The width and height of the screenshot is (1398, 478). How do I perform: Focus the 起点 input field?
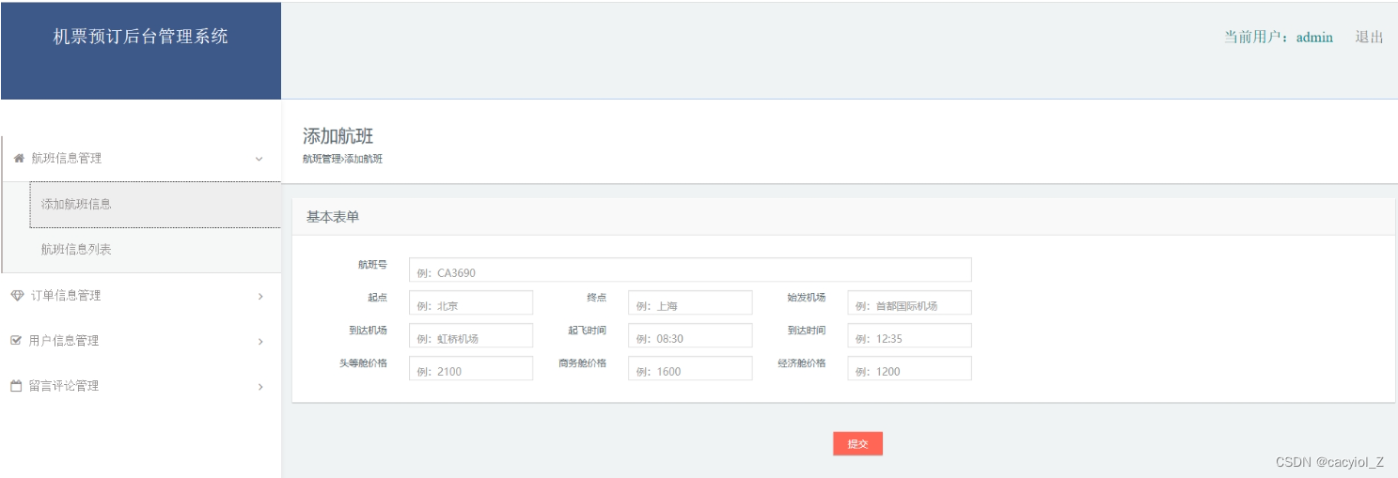tap(471, 302)
